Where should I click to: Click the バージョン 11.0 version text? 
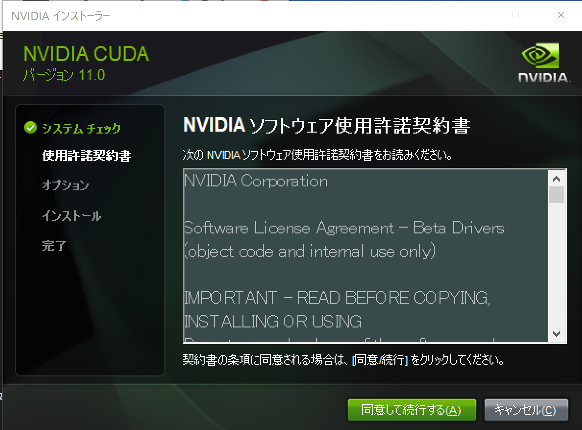(64, 75)
